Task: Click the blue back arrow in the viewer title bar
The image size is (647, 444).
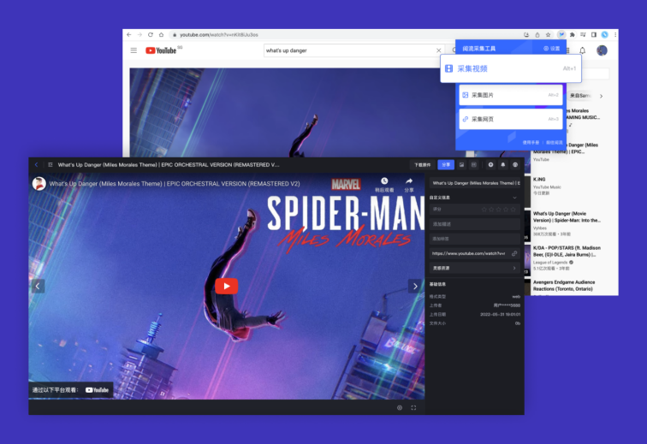Action: click(36, 164)
